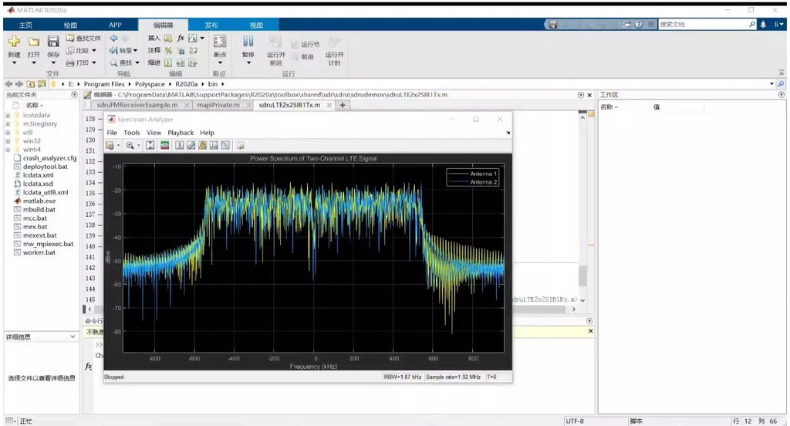This screenshot has height=426, width=790.
Task: Click the smart indent icon next to 缩进
Action: (168, 63)
